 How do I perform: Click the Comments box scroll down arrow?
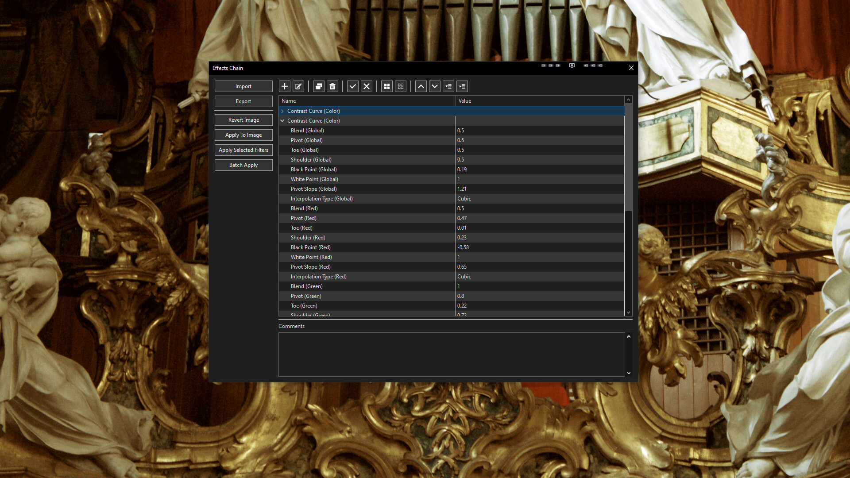click(x=629, y=373)
